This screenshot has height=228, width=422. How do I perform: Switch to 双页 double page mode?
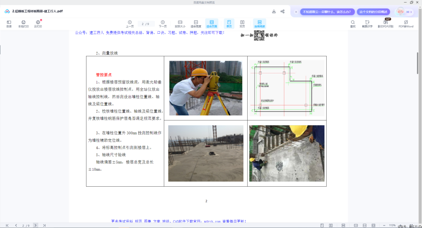[242, 24]
